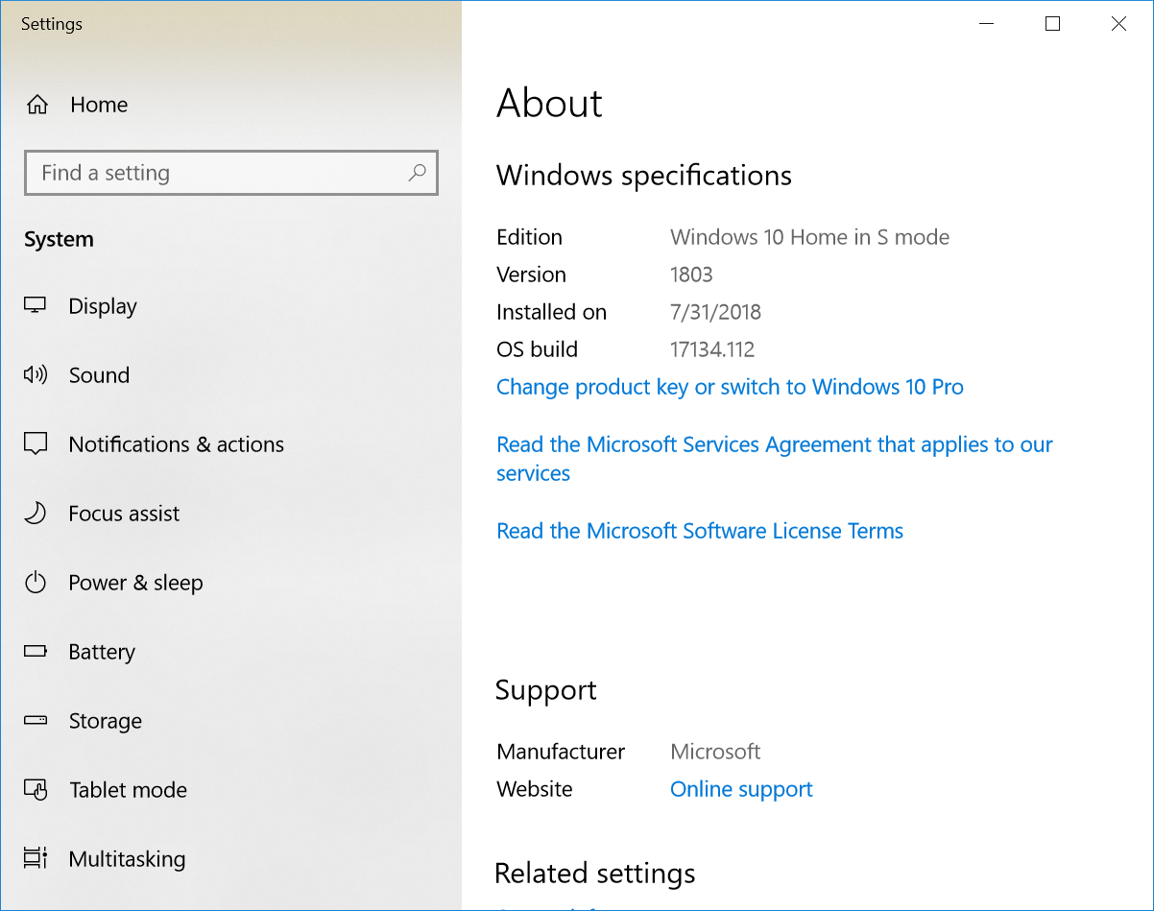Read the Microsoft Software License Terms
The image size is (1154, 911).
[700, 531]
